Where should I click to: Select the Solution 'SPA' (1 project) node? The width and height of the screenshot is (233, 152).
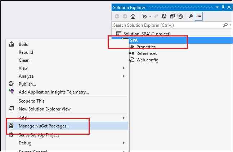tap(147, 34)
